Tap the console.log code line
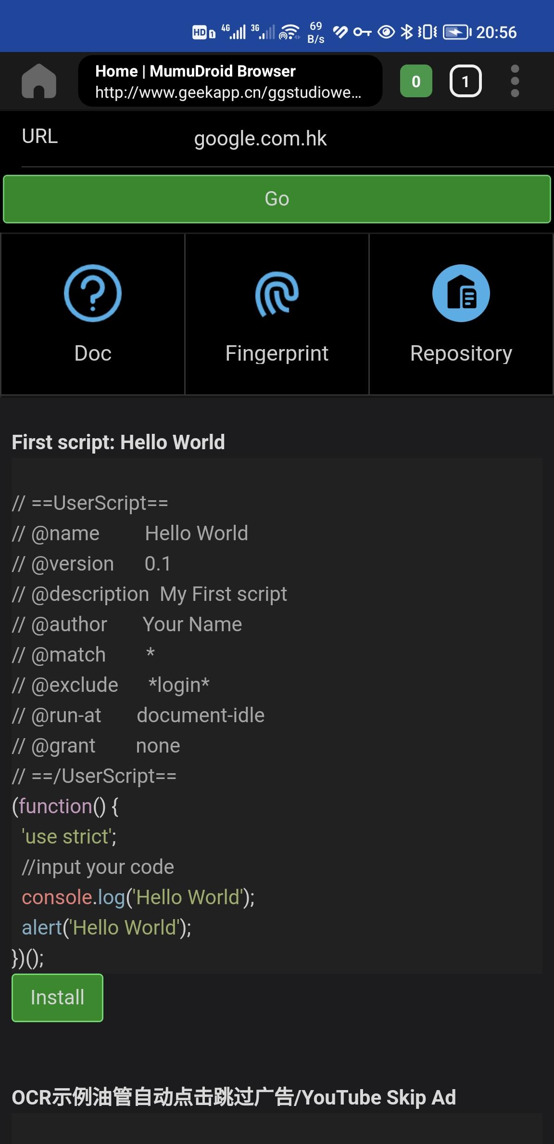Image resolution: width=554 pixels, height=1144 pixels. (x=138, y=897)
